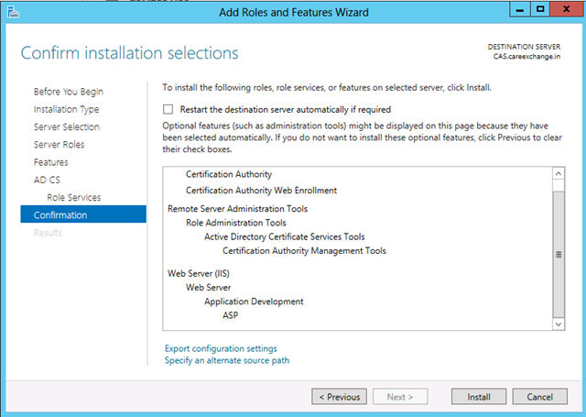The width and height of the screenshot is (586, 417).
Task: Enable automatic restart of destination server checkbox
Action: (168, 109)
